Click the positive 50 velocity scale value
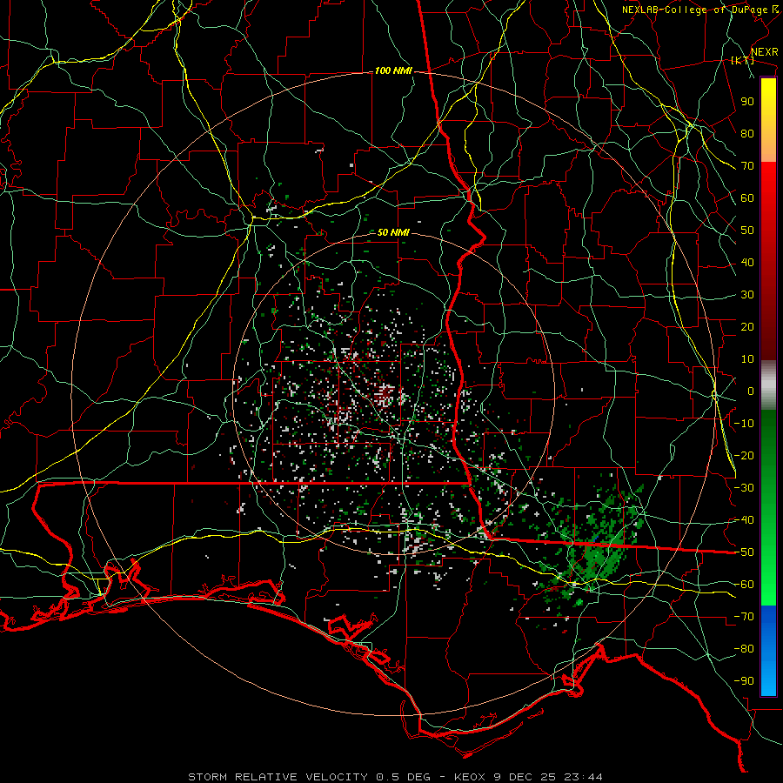Viewport: 783px width, 783px height. [x=747, y=231]
